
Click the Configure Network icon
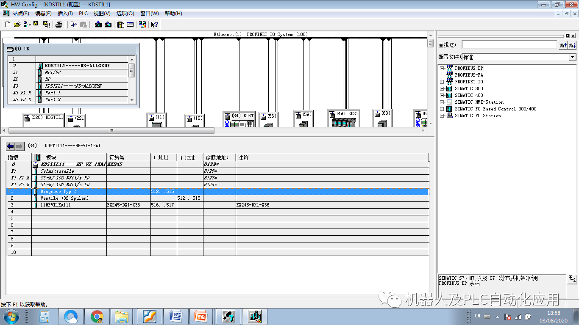click(142, 25)
